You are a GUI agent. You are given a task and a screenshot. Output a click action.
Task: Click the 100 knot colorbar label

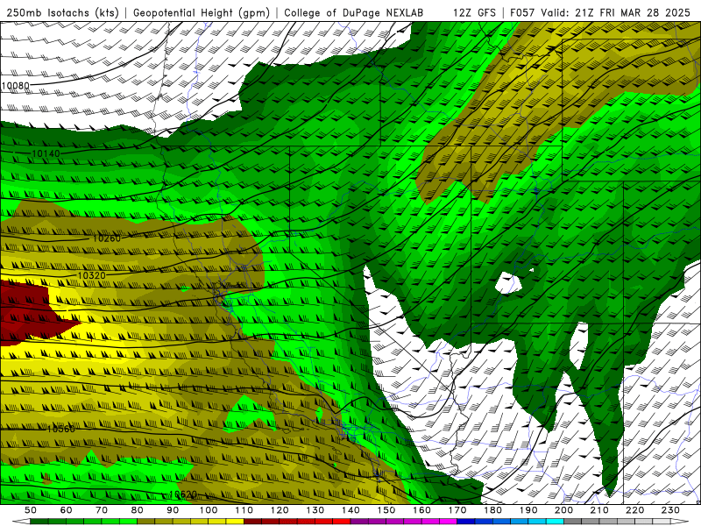point(209,510)
